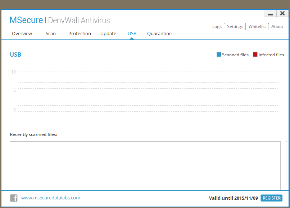This screenshot has height=208, width=290.
Task: Click the blue Scanned files legend swatch
Action: [x=219, y=55]
